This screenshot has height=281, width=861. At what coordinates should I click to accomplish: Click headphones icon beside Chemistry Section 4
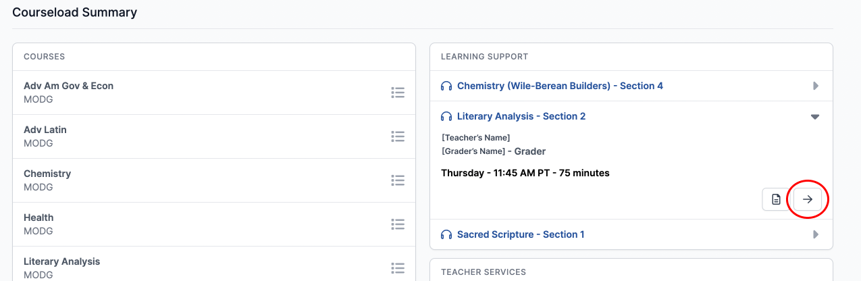[446, 86]
